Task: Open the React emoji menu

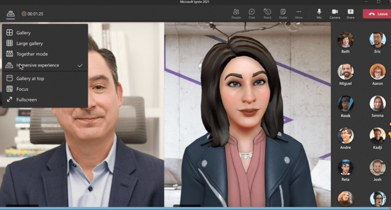Action: (268, 14)
